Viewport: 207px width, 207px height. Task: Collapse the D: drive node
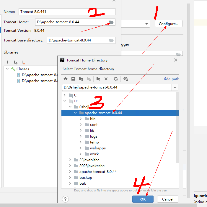coord(65,101)
